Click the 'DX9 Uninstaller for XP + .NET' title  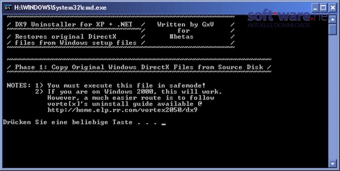click(x=74, y=25)
